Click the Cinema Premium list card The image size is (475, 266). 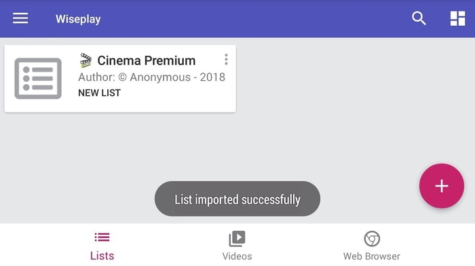[x=120, y=79]
